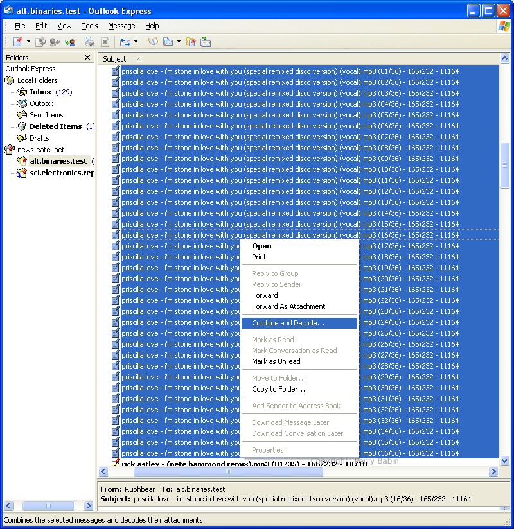Select message subject ending (12/36)
The image size is (514, 529).
pos(290,191)
